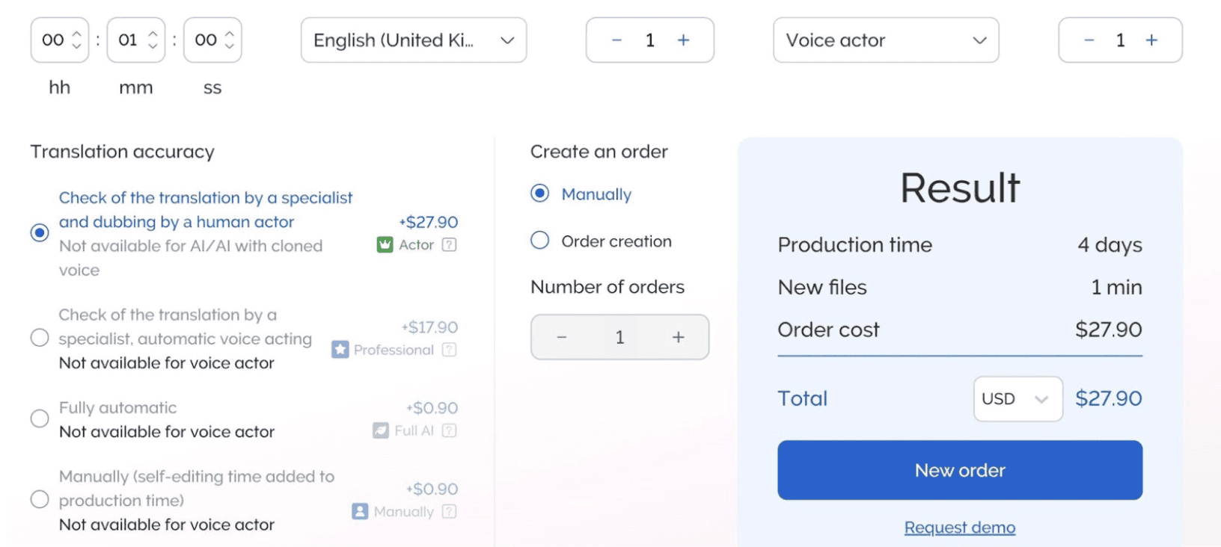1221x547 pixels.
Task: Click the green Actor crown icon
Action: pyautogui.click(x=385, y=245)
